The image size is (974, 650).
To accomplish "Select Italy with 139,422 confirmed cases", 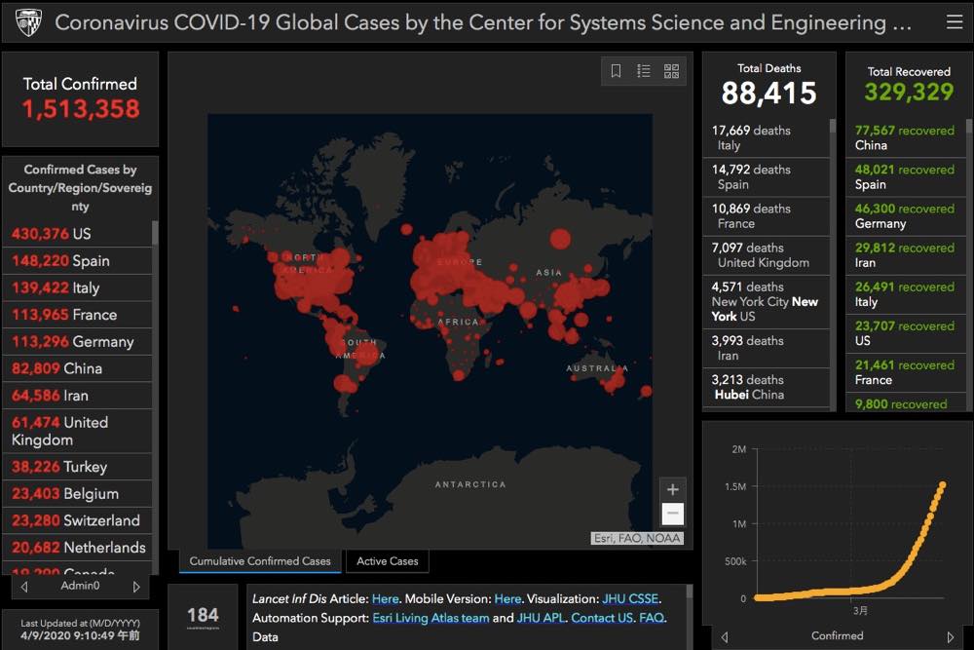I will coord(77,287).
